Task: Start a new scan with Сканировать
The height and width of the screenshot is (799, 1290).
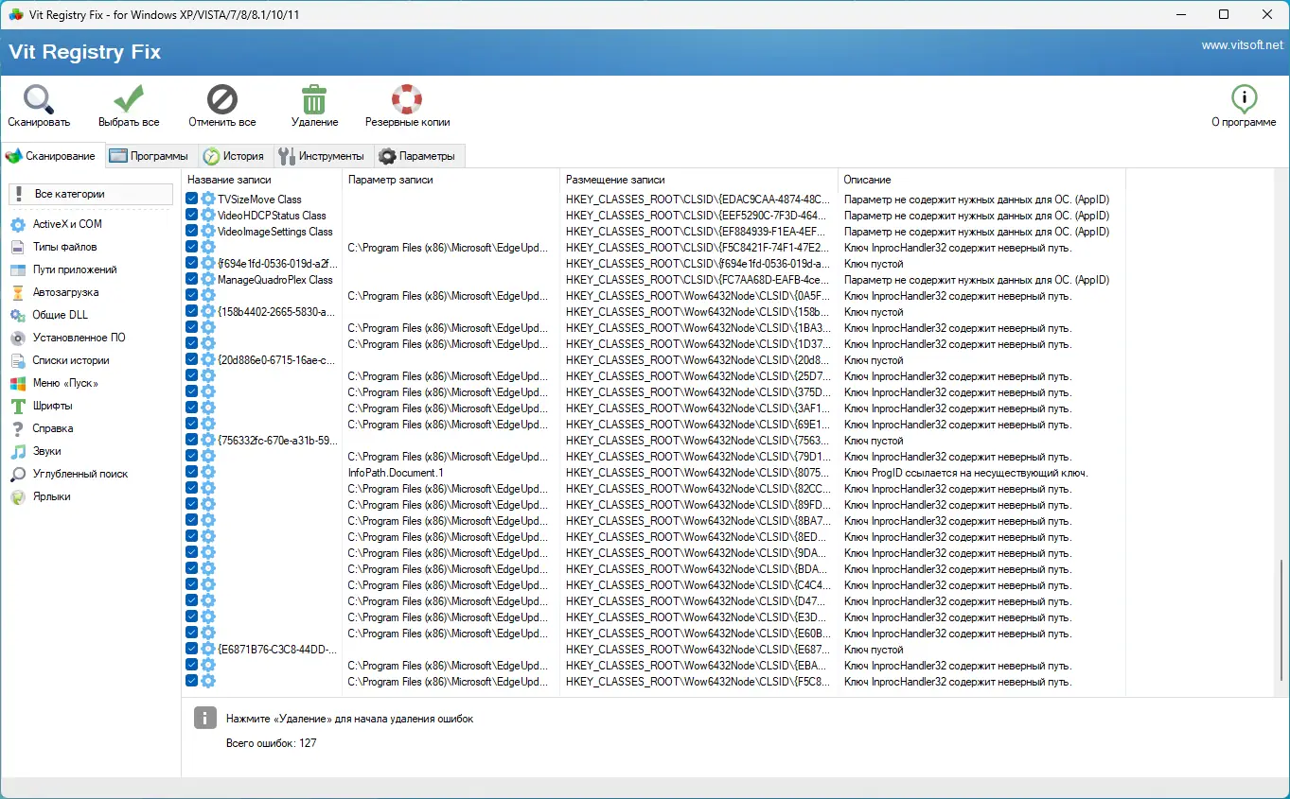Action: point(38,104)
